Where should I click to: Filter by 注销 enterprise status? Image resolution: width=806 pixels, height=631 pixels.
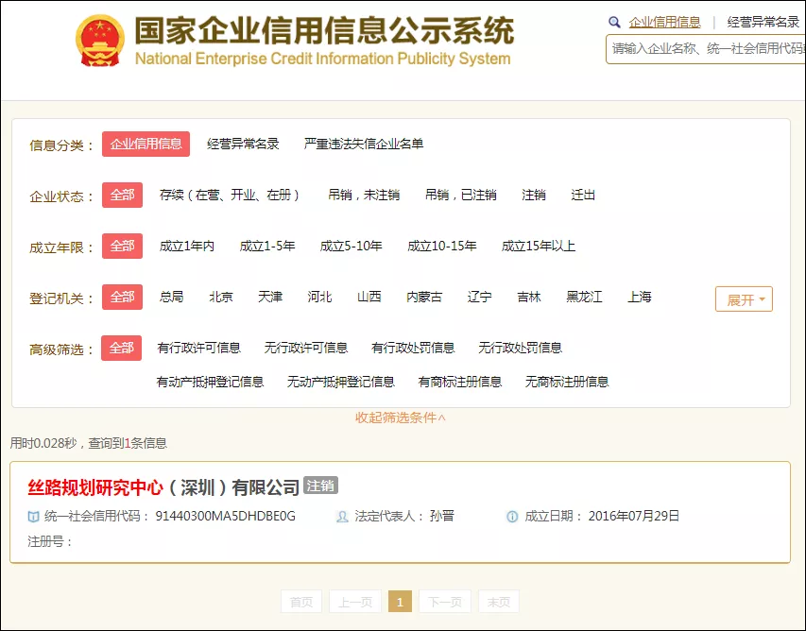[534, 196]
